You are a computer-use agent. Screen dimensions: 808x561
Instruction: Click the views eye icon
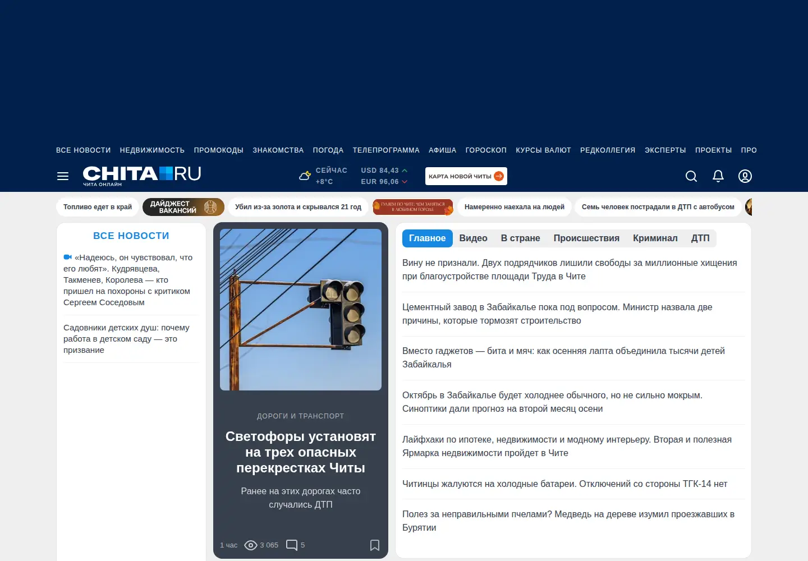click(x=251, y=545)
